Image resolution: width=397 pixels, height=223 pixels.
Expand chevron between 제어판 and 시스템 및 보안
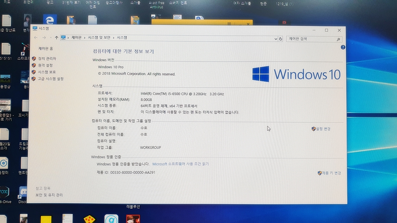pyautogui.click(x=85, y=38)
